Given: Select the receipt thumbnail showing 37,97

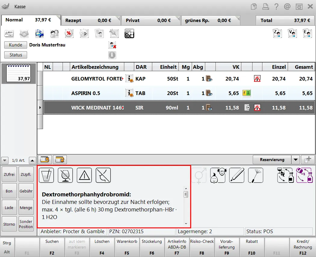Looking at the screenshot, I should (x=19, y=73).
